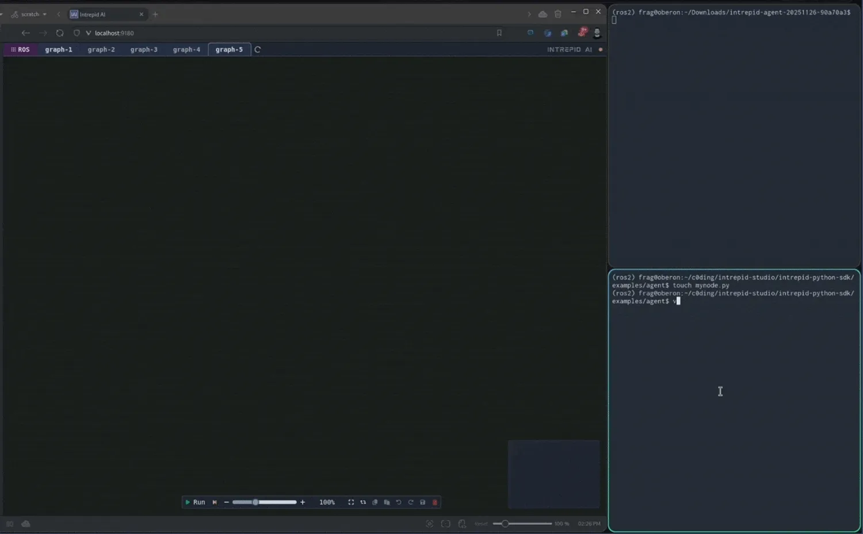Click the plus zoom-in button
The height and width of the screenshot is (534, 863).
[303, 502]
